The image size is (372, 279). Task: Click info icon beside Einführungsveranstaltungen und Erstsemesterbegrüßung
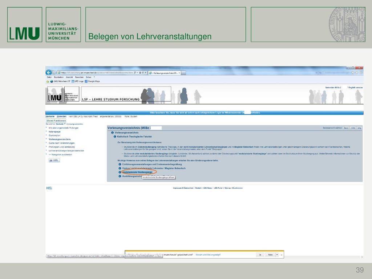(120, 164)
